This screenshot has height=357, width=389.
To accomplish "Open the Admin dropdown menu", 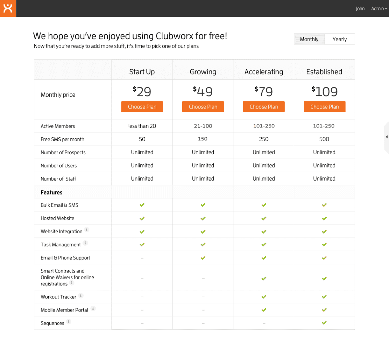I will click(x=379, y=8).
